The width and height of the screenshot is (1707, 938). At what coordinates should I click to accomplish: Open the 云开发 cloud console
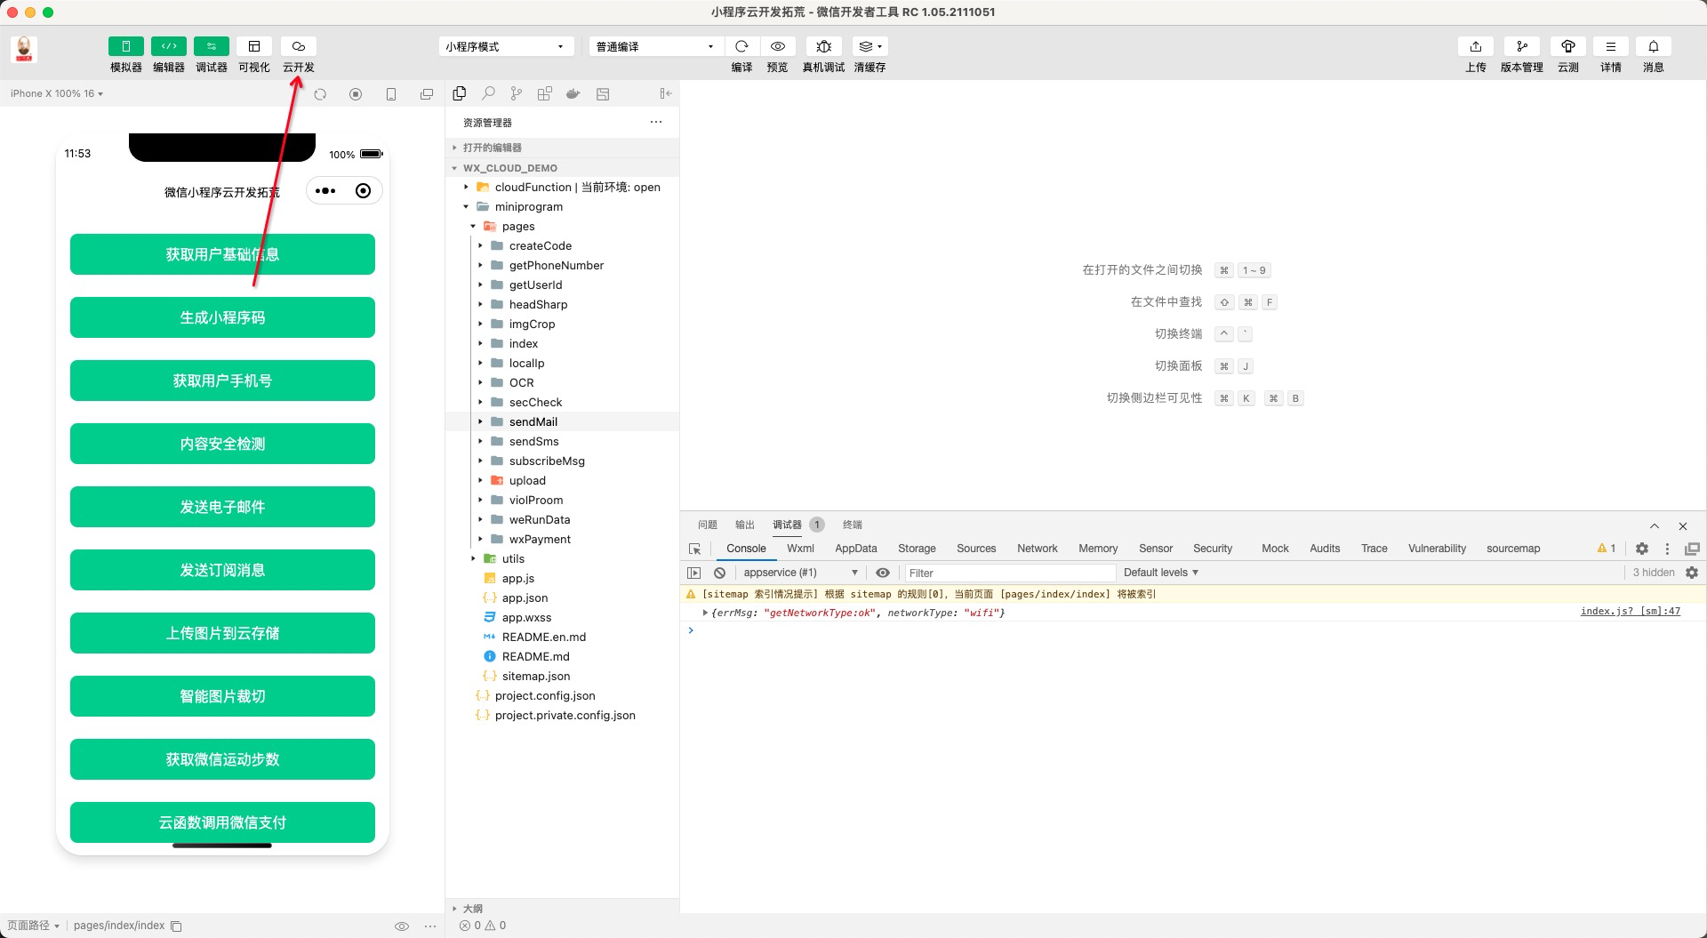pos(299,46)
